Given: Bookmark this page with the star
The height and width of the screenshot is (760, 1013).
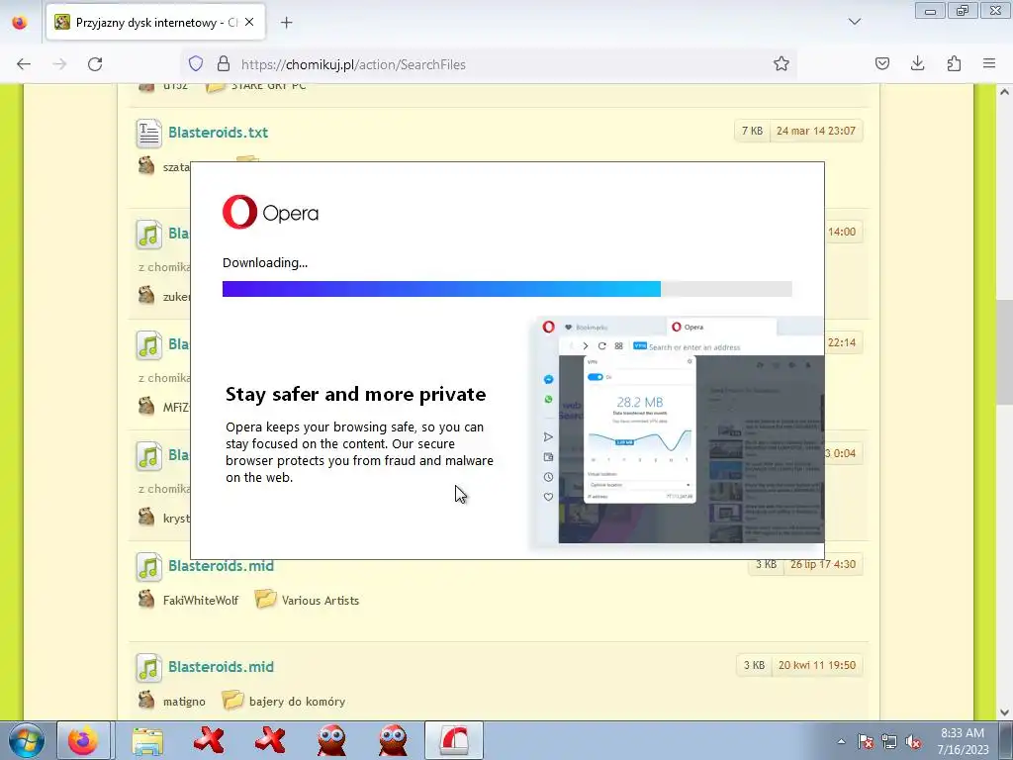Looking at the screenshot, I should pyautogui.click(x=782, y=63).
